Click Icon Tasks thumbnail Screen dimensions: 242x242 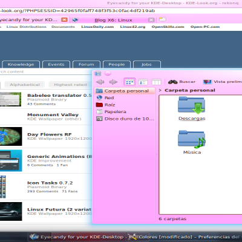click(x=3, y=187)
